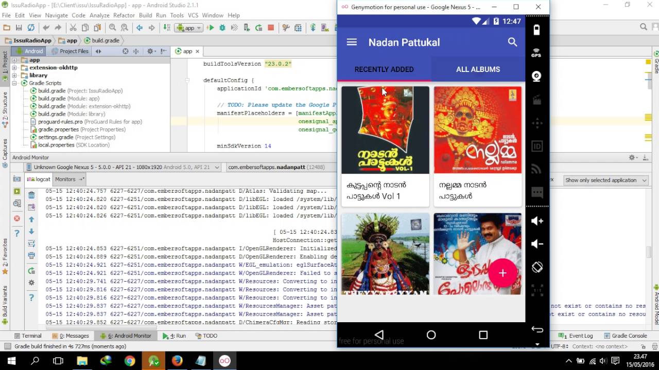
Task: Collapse the Gradle Scripts node
Action: [14, 83]
